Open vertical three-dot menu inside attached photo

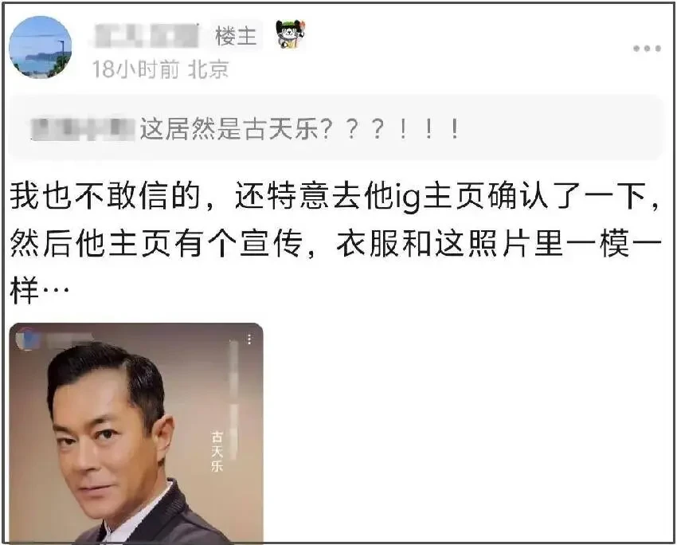249,339
